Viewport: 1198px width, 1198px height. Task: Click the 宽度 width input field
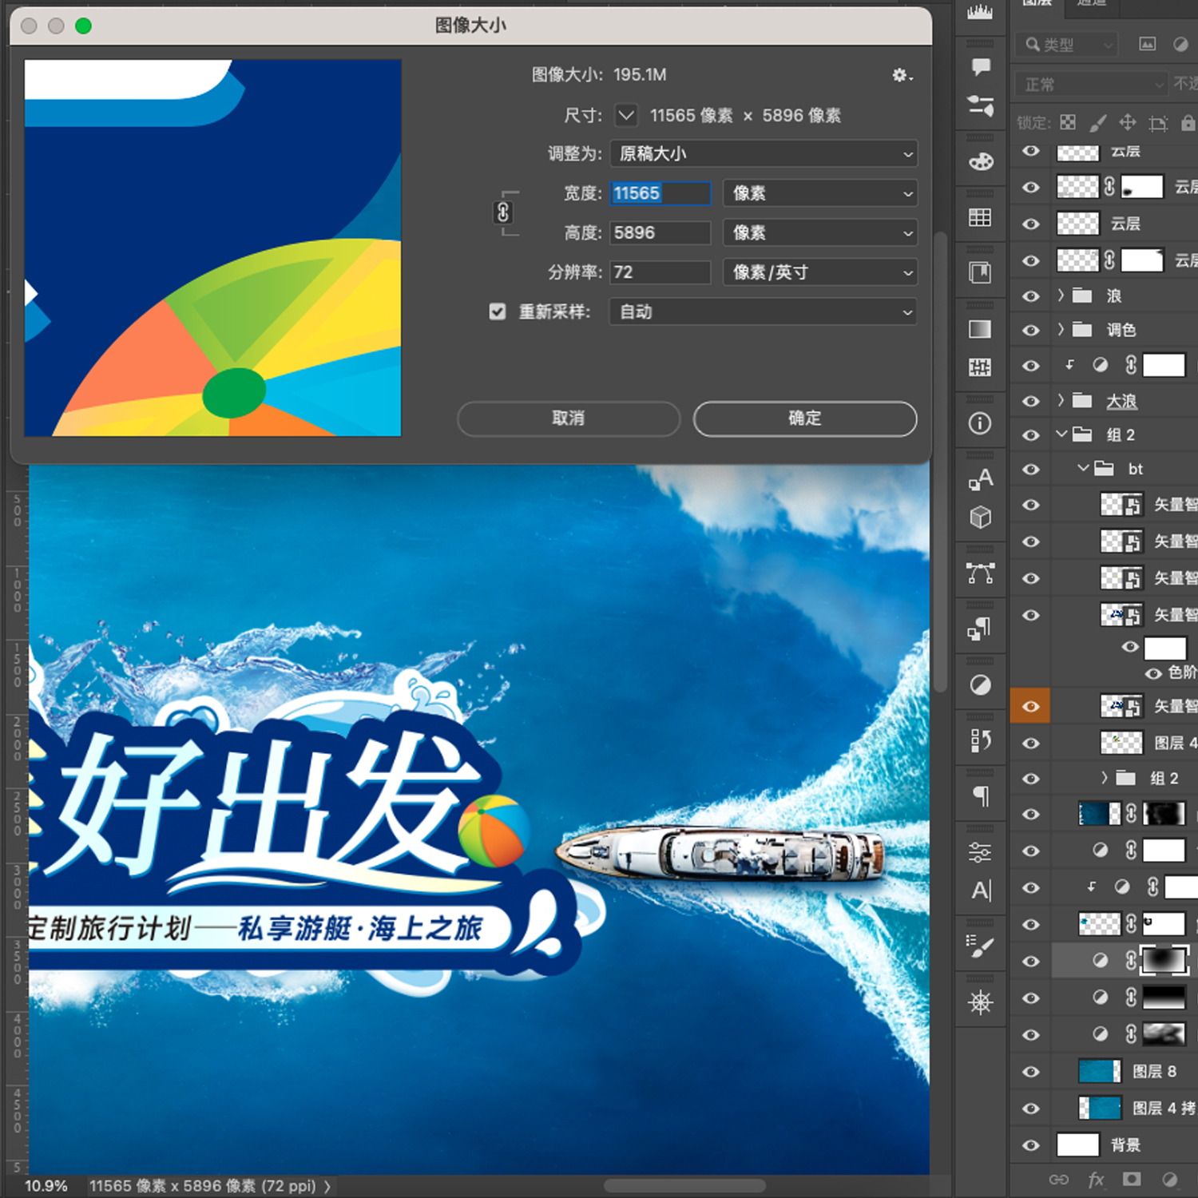pyautogui.click(x=659, y=192)
